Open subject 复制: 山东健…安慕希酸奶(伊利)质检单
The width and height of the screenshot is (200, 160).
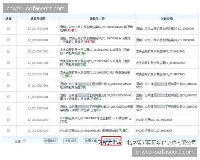pyautogui.click(x=96, y=108)
